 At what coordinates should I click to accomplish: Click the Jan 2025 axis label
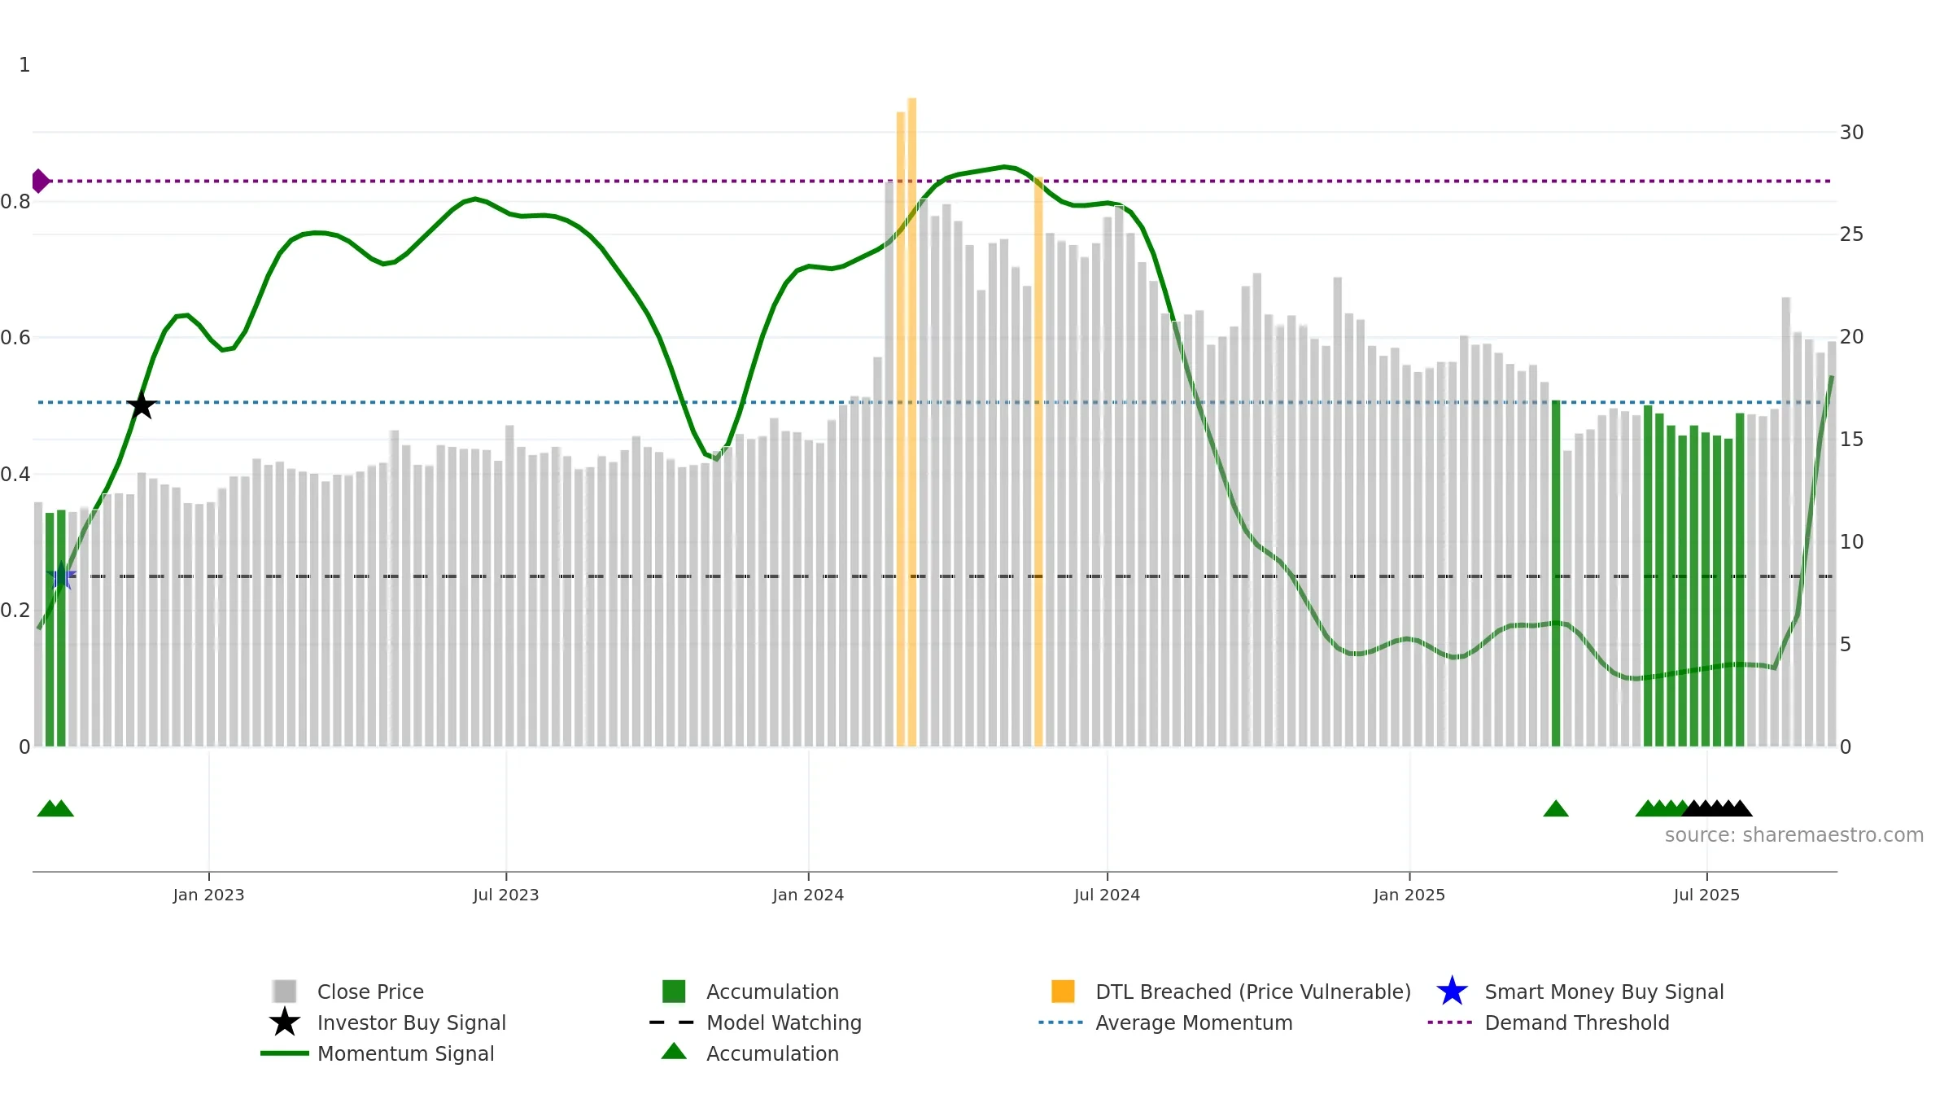pos(1409,895)
